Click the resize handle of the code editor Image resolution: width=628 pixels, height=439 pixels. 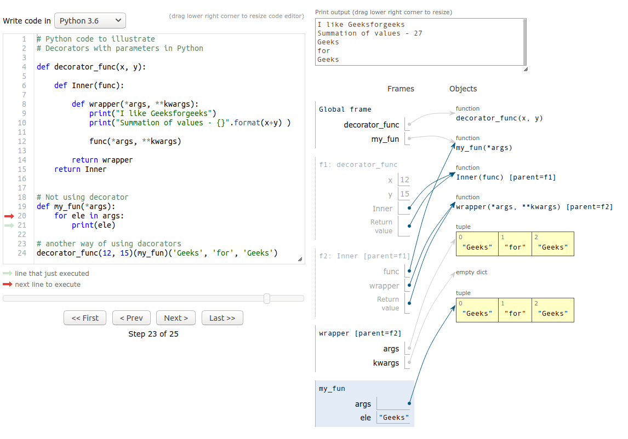pyautogui.click(x=301, y=258)
